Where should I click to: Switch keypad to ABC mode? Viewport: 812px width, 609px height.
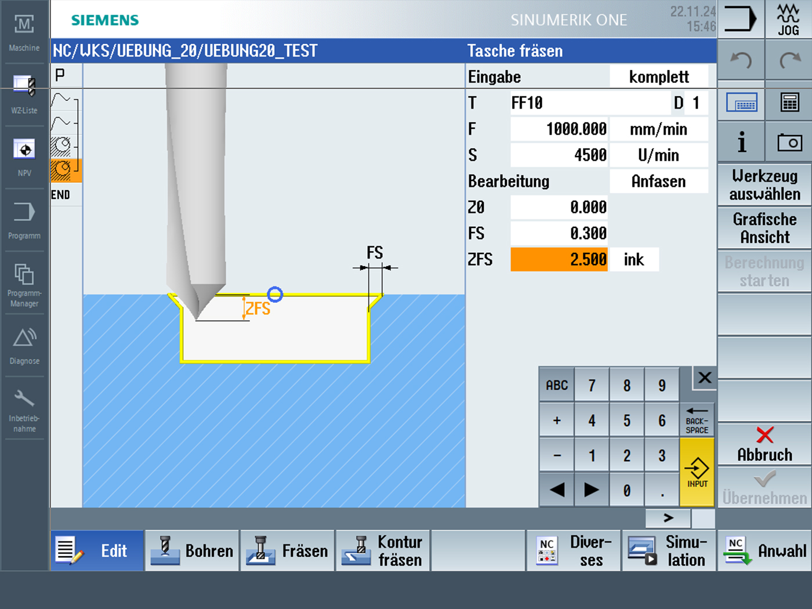coord(557,385)
